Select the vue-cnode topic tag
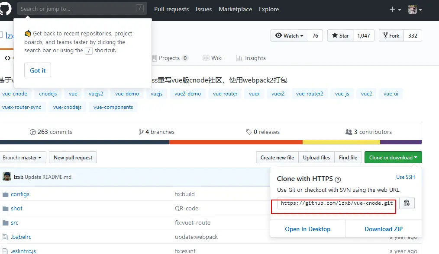The height and width of the screenshot is (254, 439). click(15, 94)
